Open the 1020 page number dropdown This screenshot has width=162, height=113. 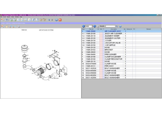click(x=92, y=26)
